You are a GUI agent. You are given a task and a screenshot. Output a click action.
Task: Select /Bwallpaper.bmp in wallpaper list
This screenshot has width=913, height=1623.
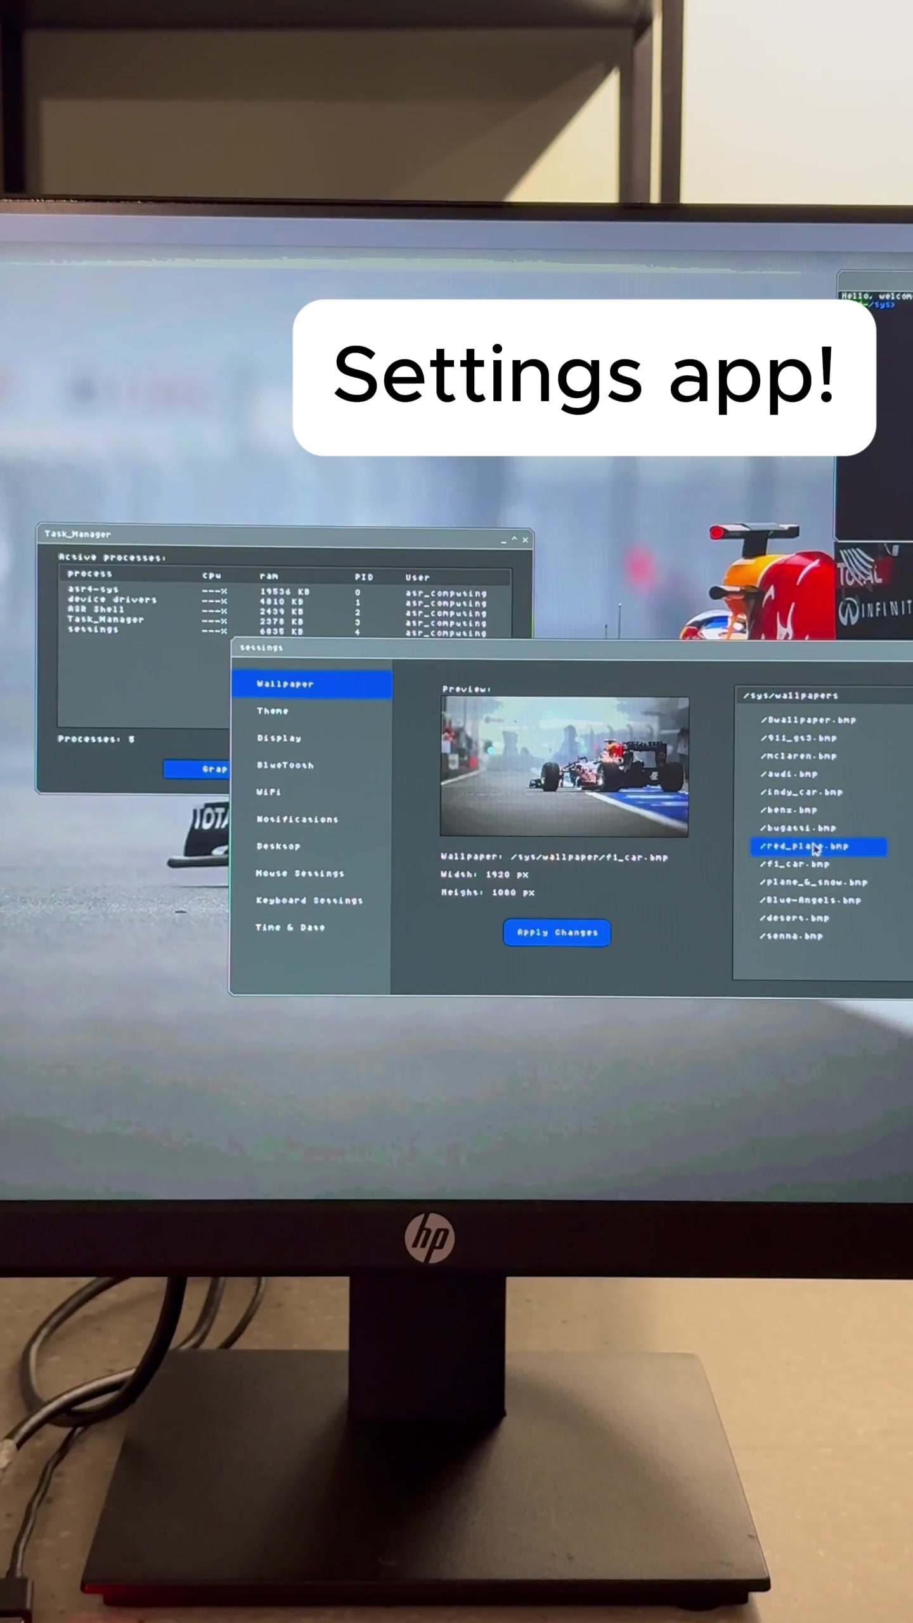tap(808, 720)
